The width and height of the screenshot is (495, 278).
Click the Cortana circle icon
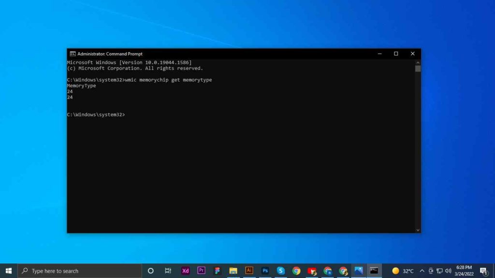coord(151,271)
